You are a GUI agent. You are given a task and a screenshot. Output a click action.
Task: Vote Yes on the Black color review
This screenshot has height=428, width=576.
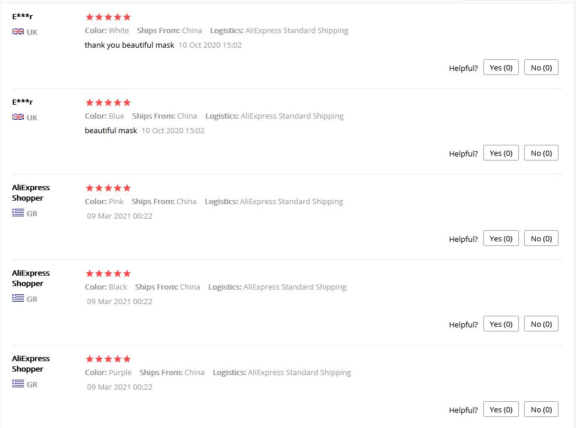click(501, 324)
